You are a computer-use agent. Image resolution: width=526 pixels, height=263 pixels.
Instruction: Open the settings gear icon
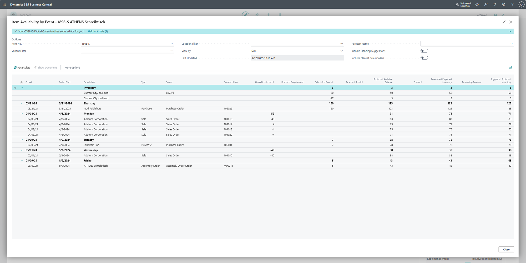pyautogui.click(x=503, y=4)
